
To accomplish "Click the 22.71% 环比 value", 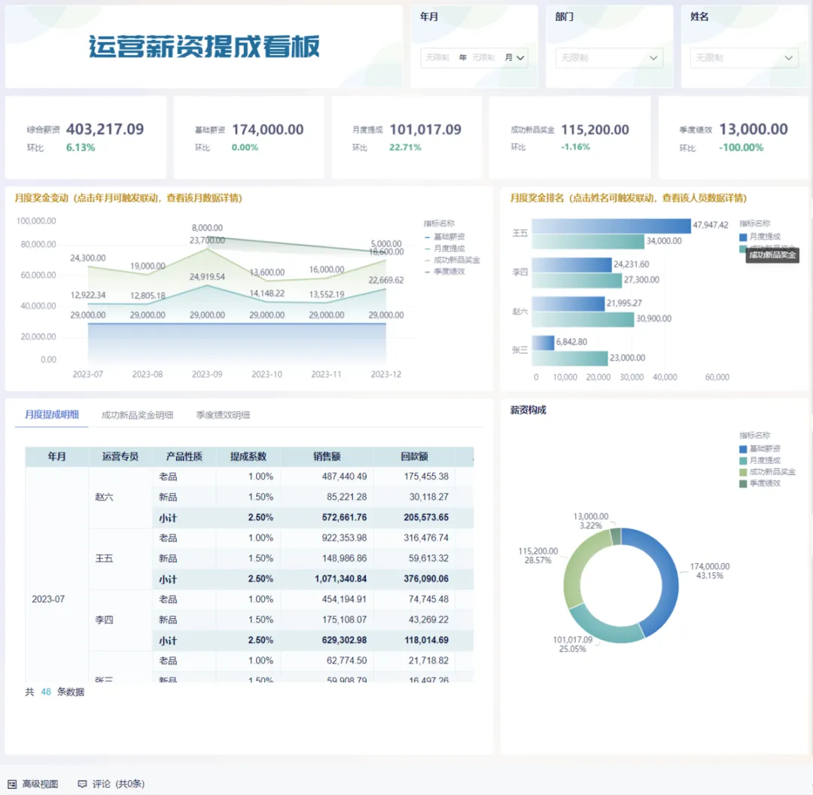I will click(x=406, y=148).
